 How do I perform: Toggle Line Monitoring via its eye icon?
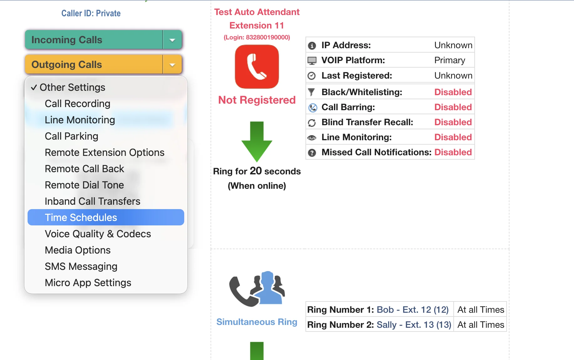[x=312, y=137]
